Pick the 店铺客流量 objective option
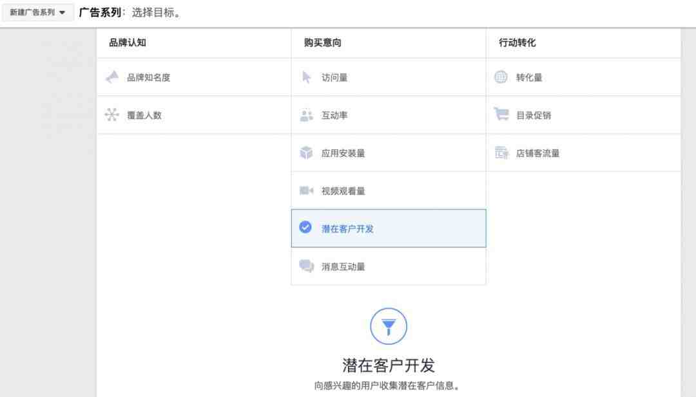 583,153
